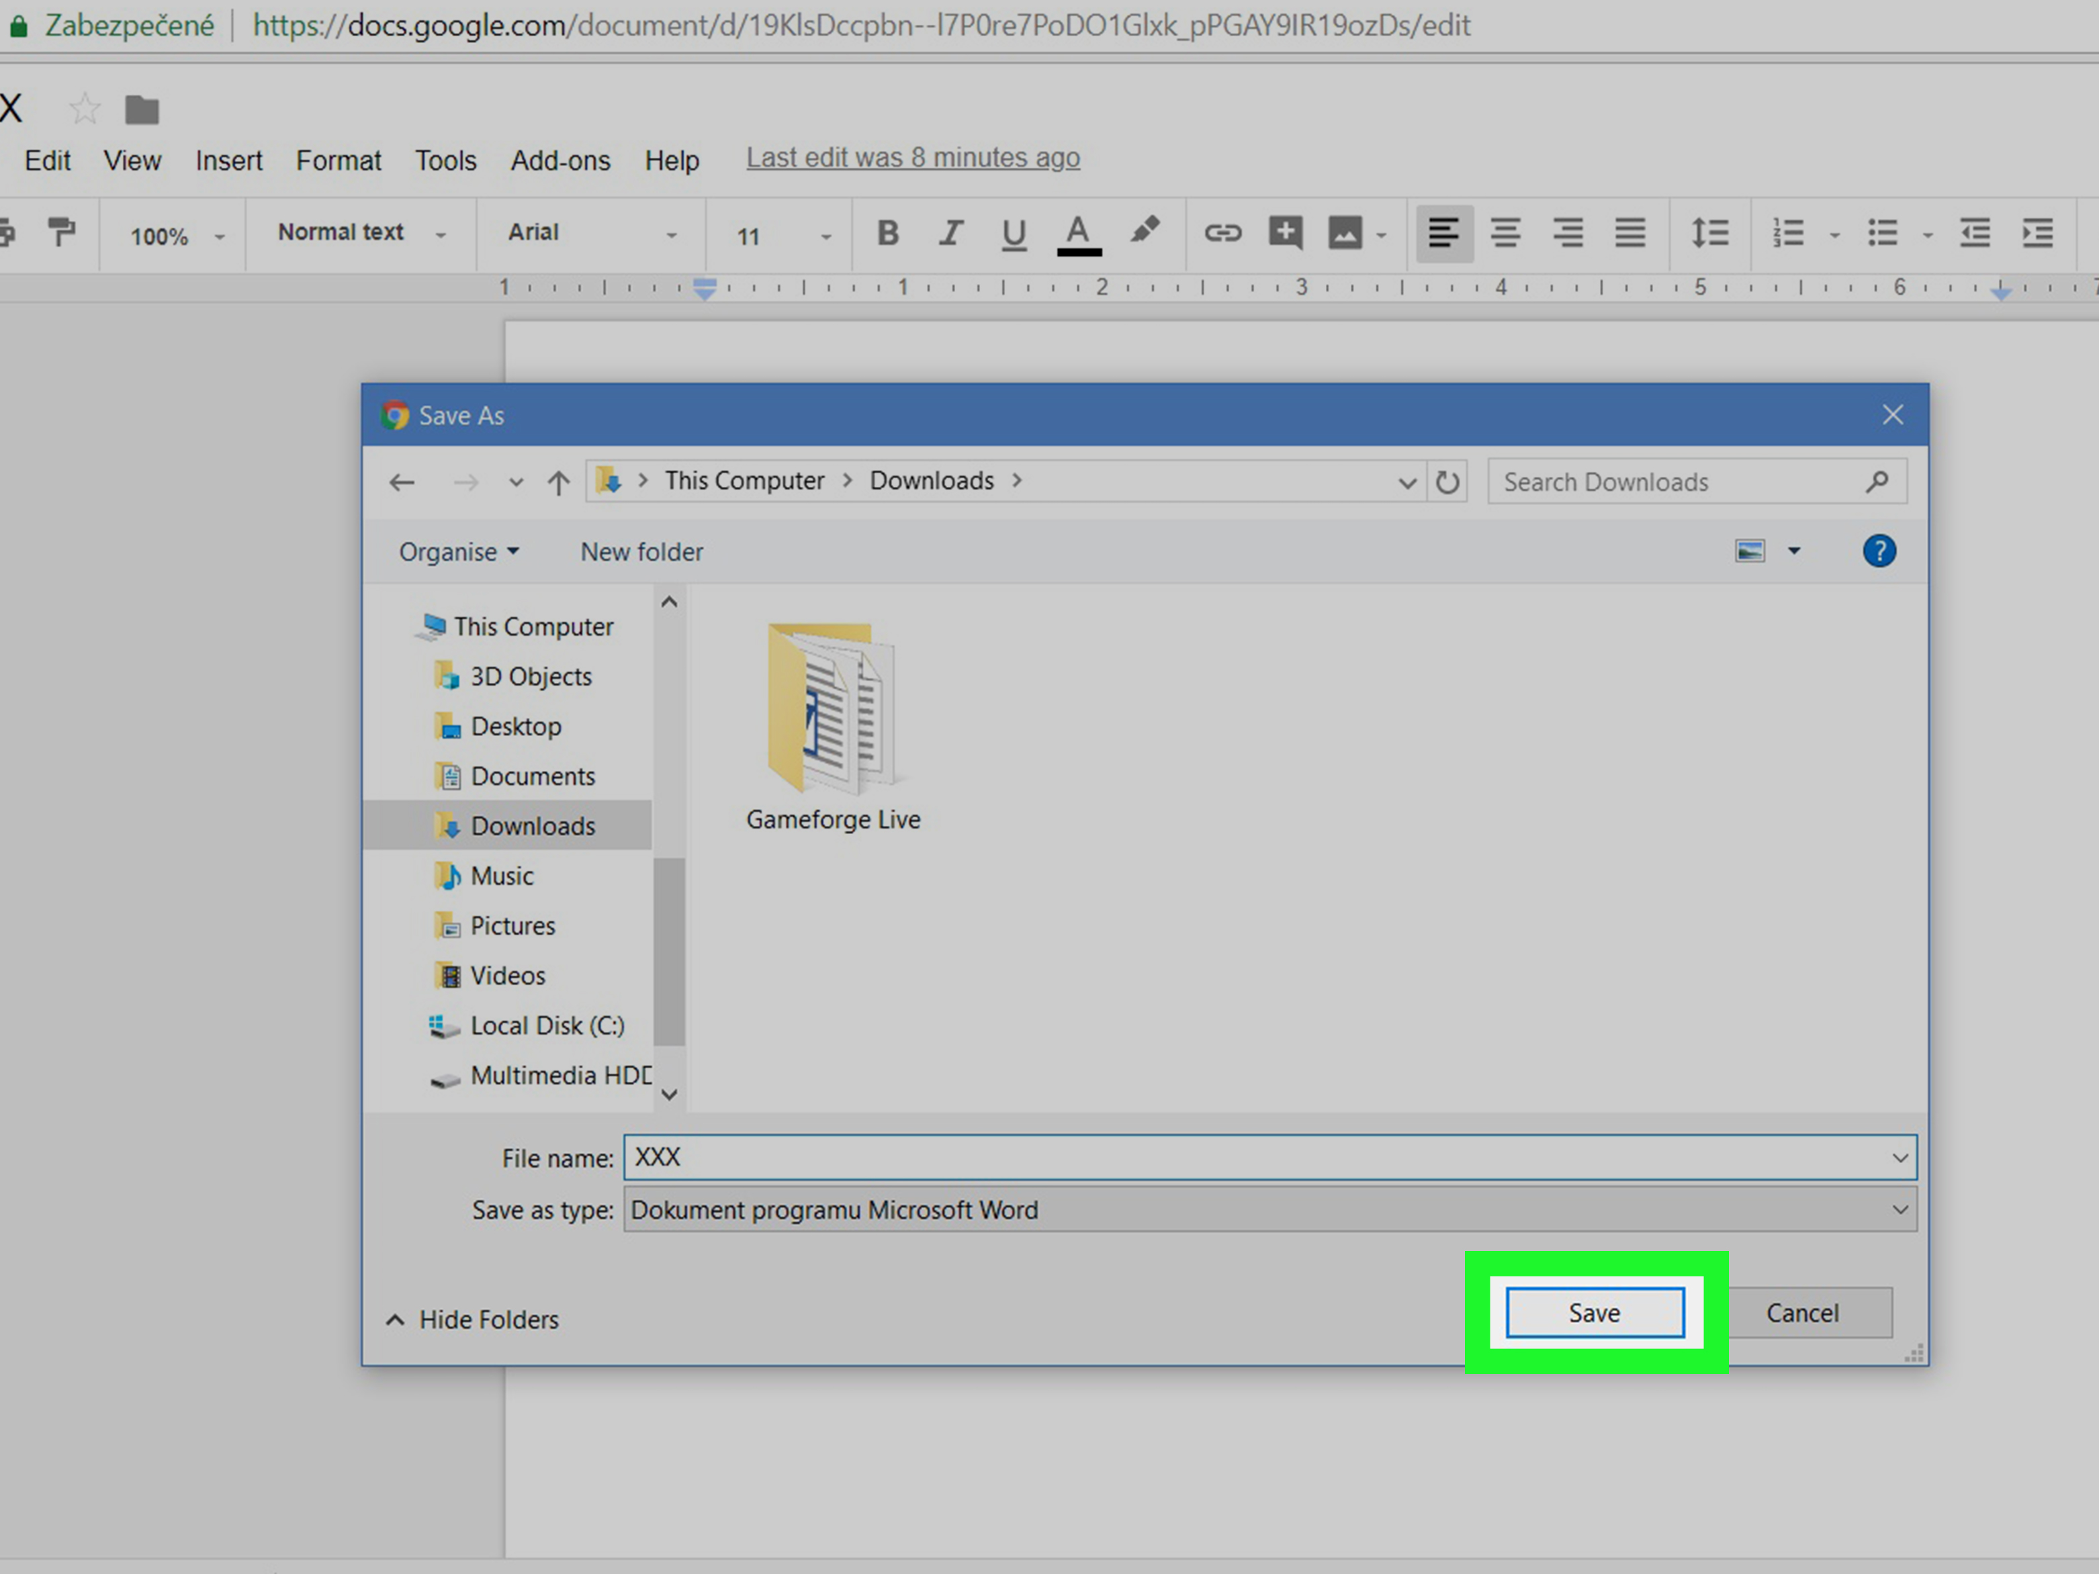The height and width of the screenshot is (1574, 2099).
Task: Align text to the left
Action: 1443,232
